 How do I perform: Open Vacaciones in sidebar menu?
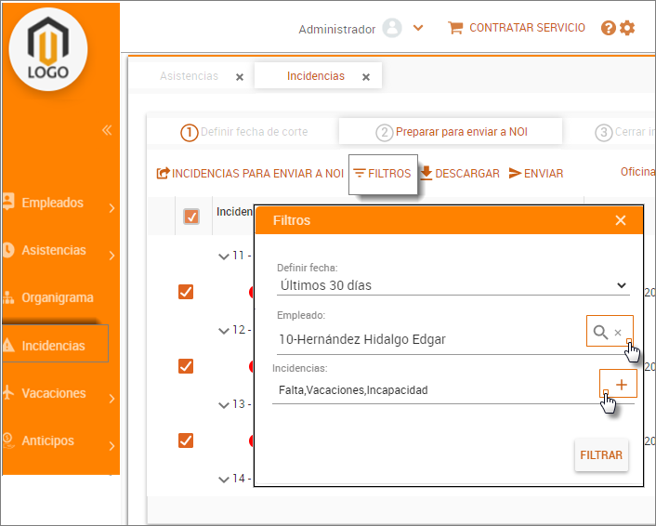(54, 393)
